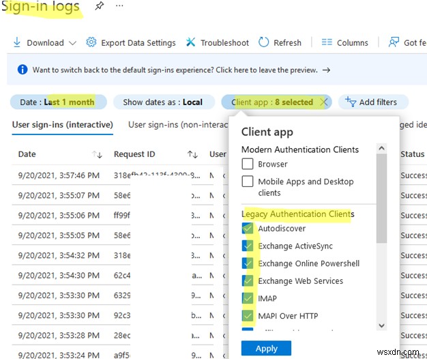Uncheck the Autodiscover checkbox
The width and height of the screenshot is (427, 359).
tap(248, 229)
